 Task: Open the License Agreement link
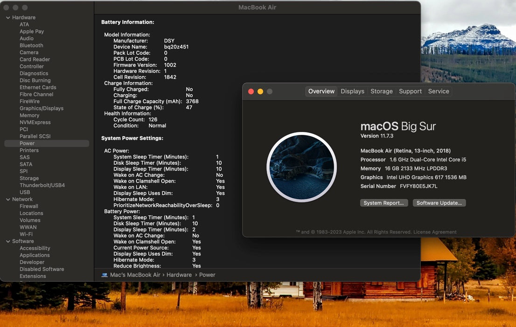click(435, 232)
